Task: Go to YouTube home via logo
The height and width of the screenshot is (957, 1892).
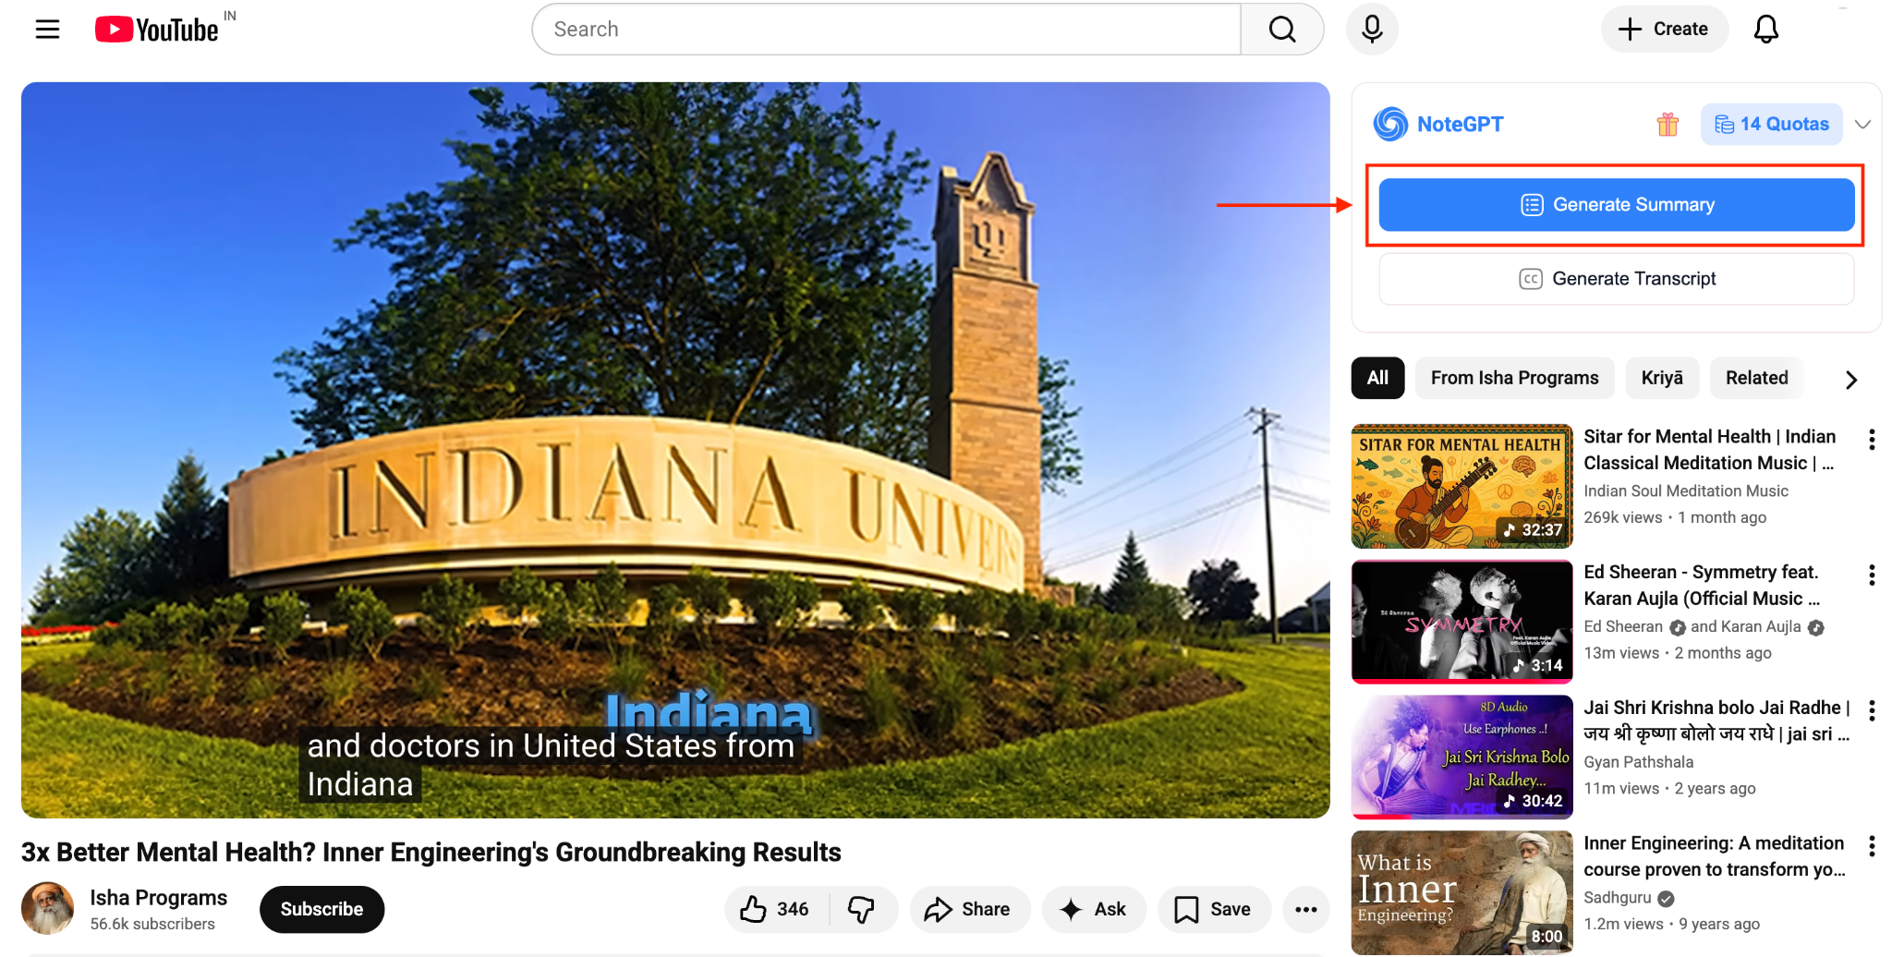Action: pyautogui.click(x=157, y=30)
